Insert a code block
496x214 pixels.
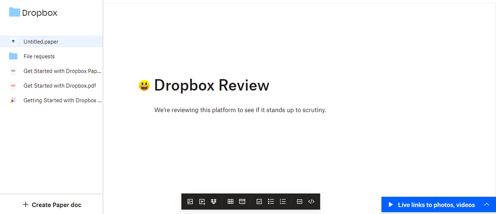312,202
